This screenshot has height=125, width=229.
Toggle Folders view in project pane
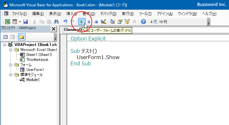click(22, 37)
